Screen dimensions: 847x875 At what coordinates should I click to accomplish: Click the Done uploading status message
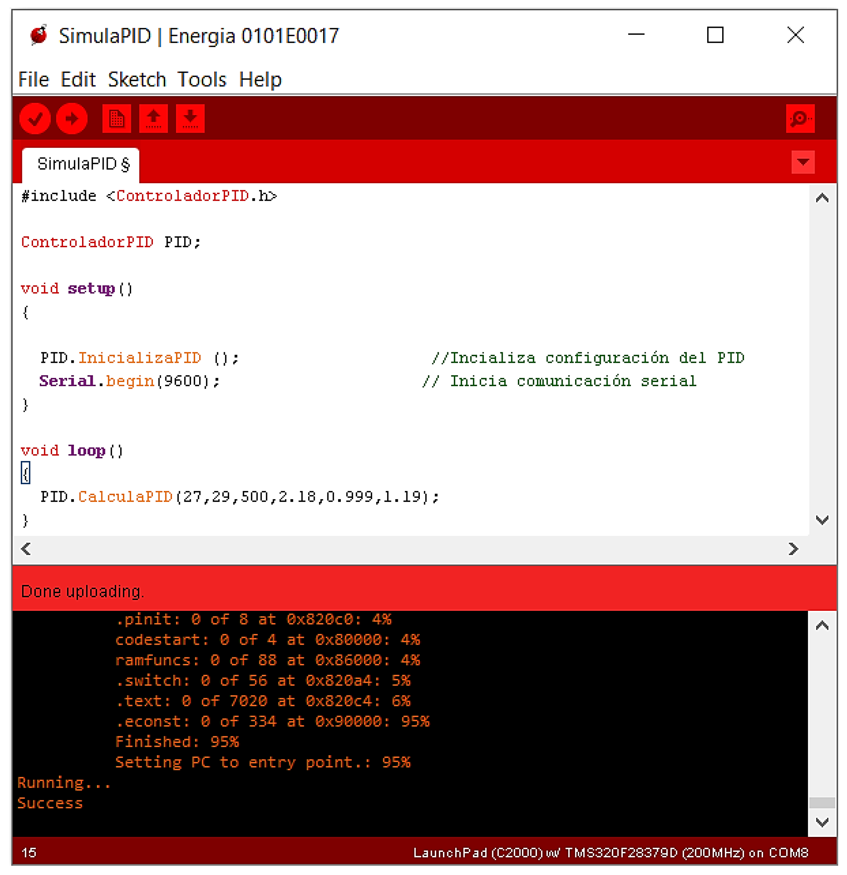82,592
